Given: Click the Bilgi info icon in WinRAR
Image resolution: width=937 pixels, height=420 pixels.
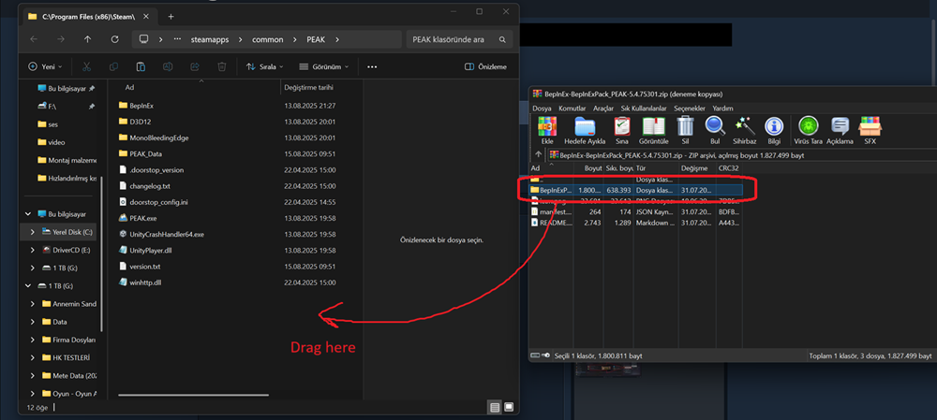Looking at the screenshot, I should [x=775, y=126].
